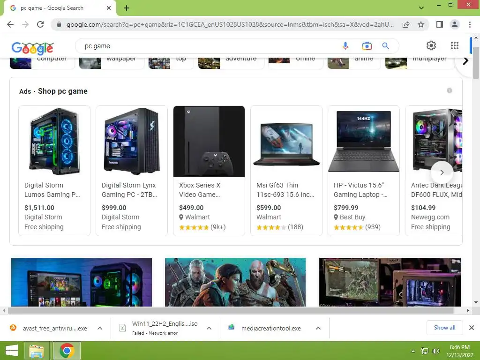Image resolution: width=480 pixels, height=360 pixels.
Task: Open site information lock icon
Action: tap(59, 24)
